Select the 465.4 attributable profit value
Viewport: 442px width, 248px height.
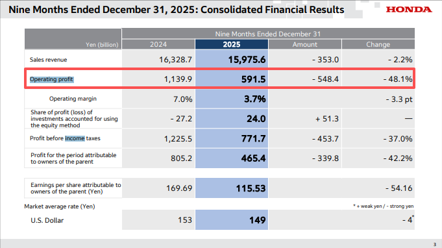(x=253, y=158)
